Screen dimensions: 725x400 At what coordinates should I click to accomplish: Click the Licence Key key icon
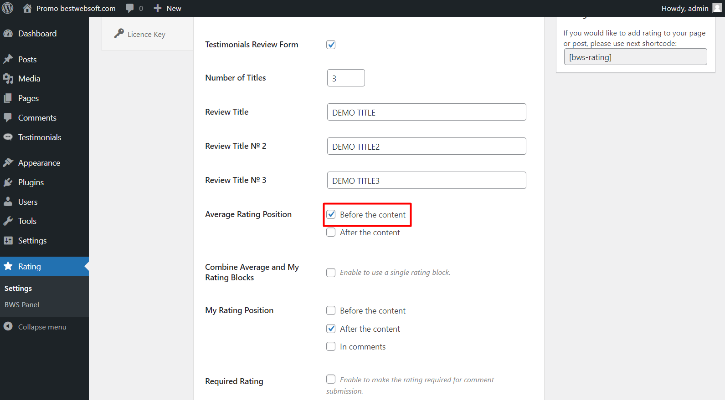119,33
